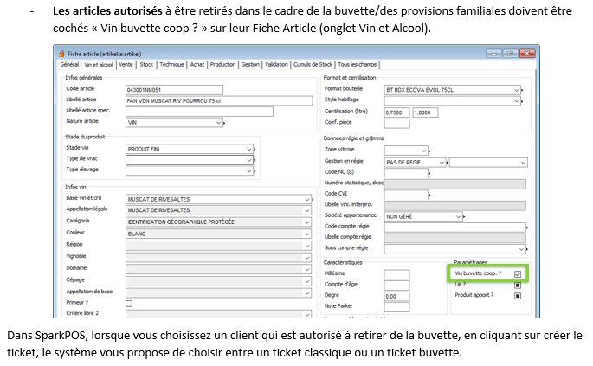This screenshot has width=593, height=366.
Task: Toggle the Primeur ? checkbox
Action: coord(129,303)
